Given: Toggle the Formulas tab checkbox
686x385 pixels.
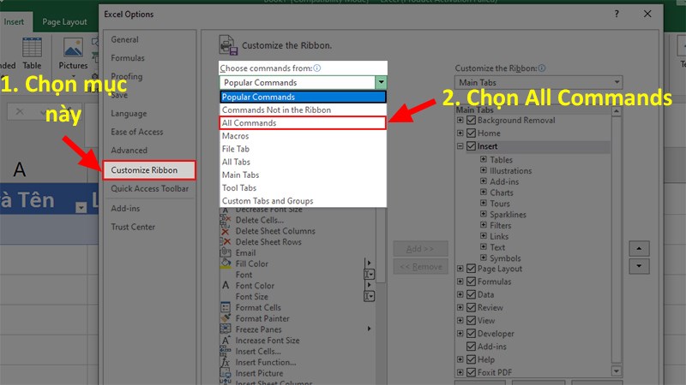Looking at the screenshot, I should [x=471, y=281].
